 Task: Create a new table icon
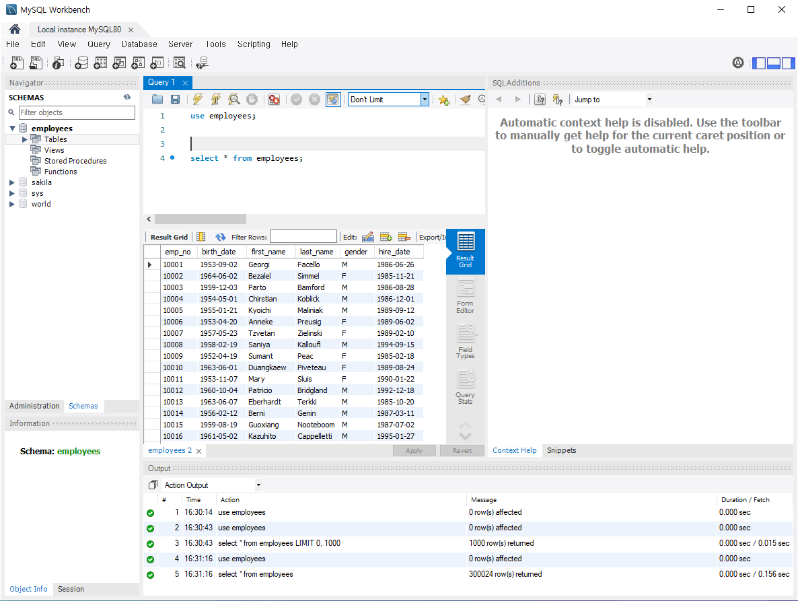100,63
